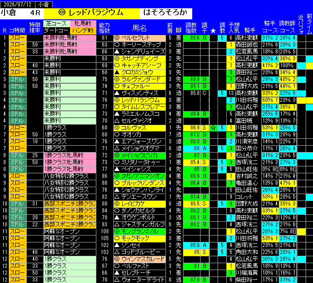The width and height of the screenshot is (313, 283).
Task: Click jockey 森田誠也
Action: point(248,45)
